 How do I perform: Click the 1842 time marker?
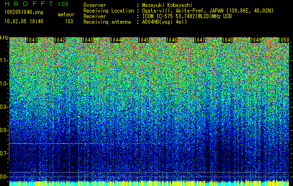click(x=60, y=40)
